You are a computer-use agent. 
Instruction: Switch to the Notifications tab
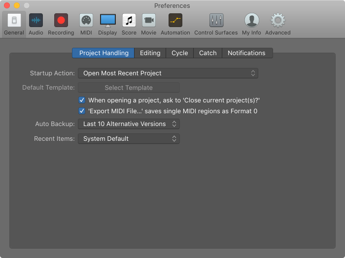(x=247, y=53)
